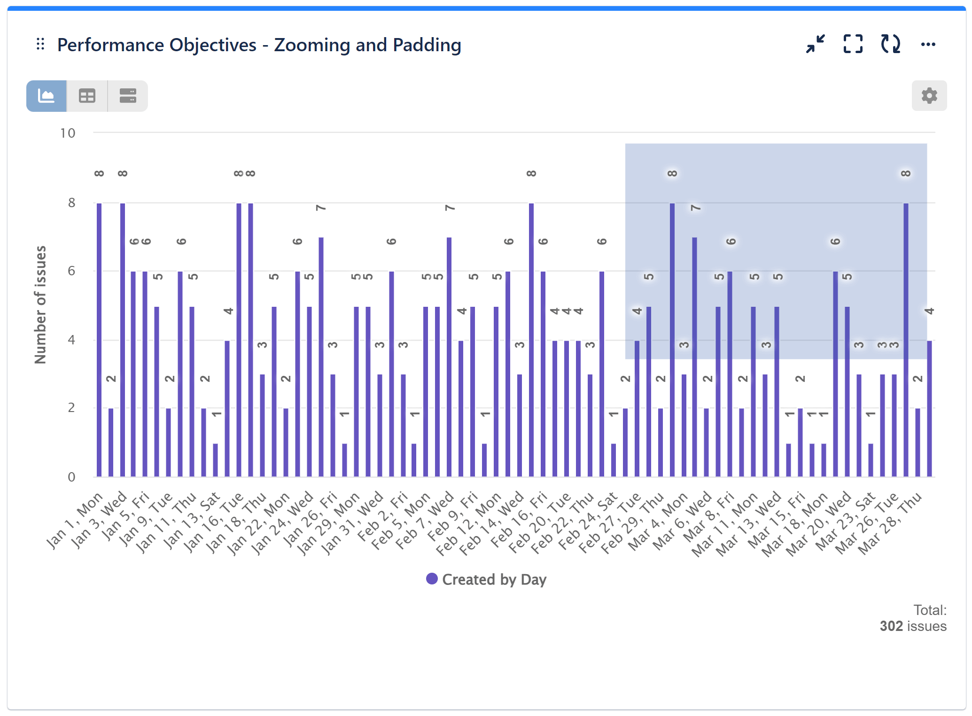
Task: Select the Performance Objectives gadget title
Action: 259,45
